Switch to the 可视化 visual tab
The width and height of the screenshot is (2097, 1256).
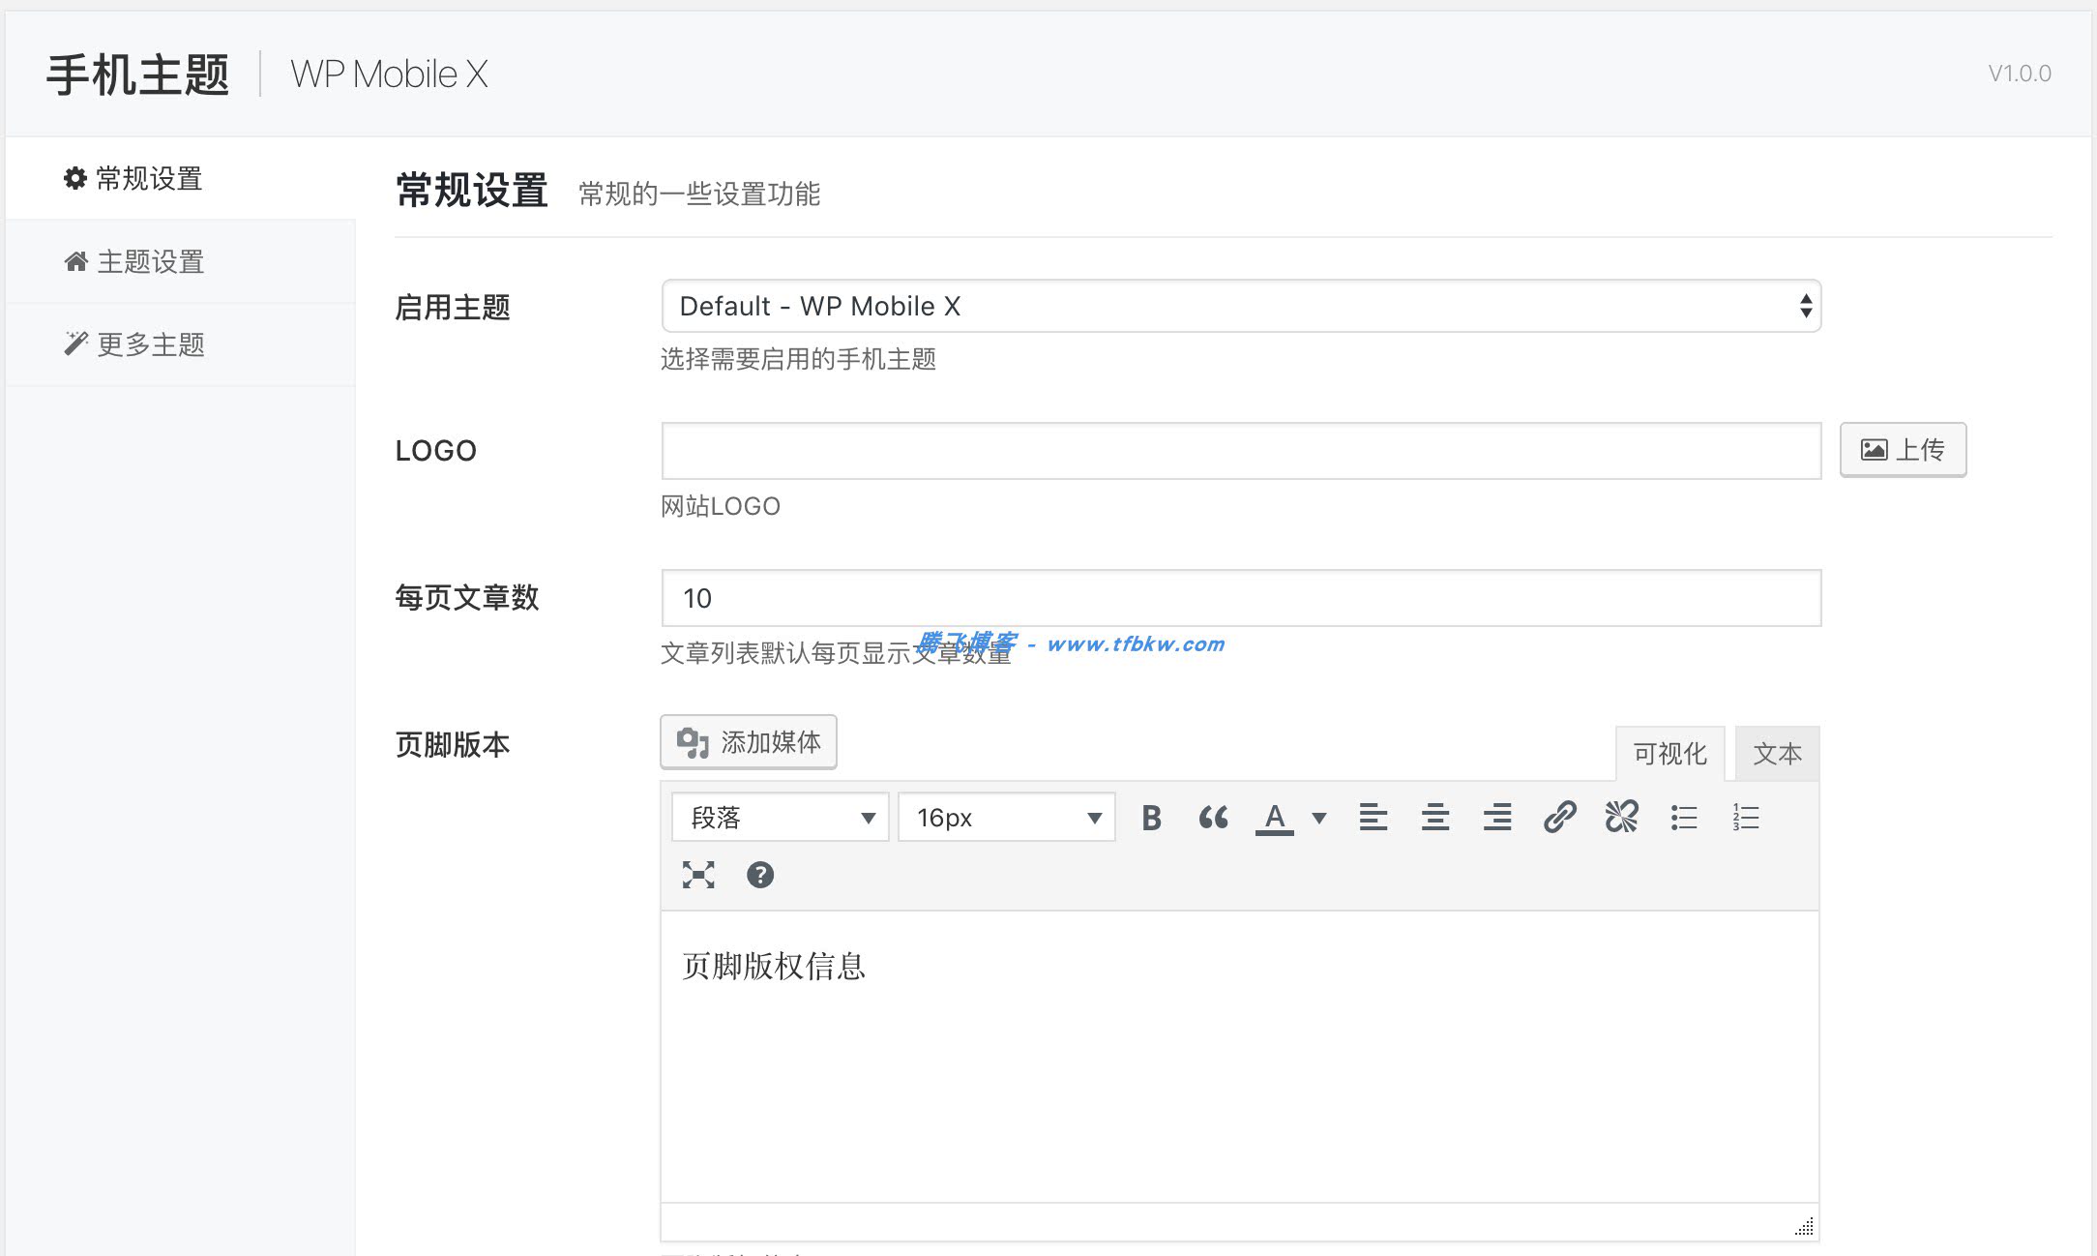[1669, 754]
